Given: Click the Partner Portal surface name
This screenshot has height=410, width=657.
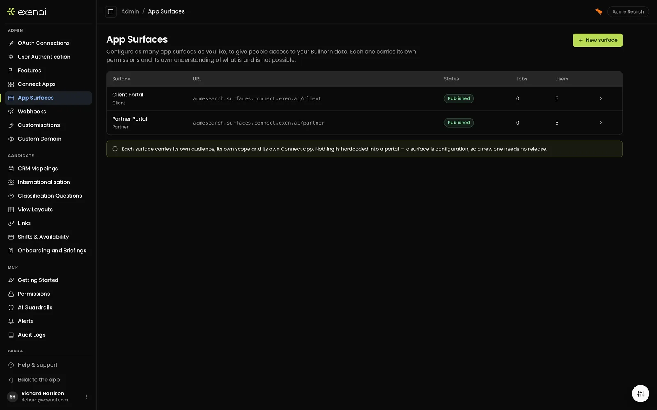Looking at the screenshot, I should click(129, 119).
